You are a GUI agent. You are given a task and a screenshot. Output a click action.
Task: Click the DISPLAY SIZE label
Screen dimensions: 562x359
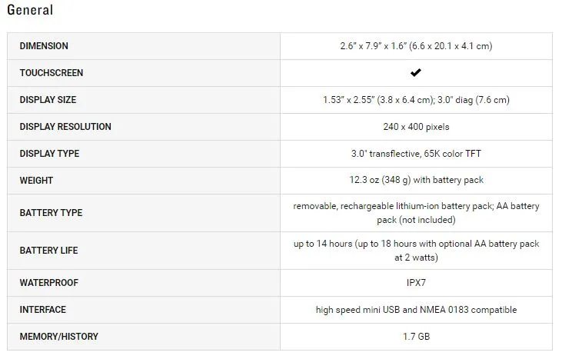tap(48, 100)
